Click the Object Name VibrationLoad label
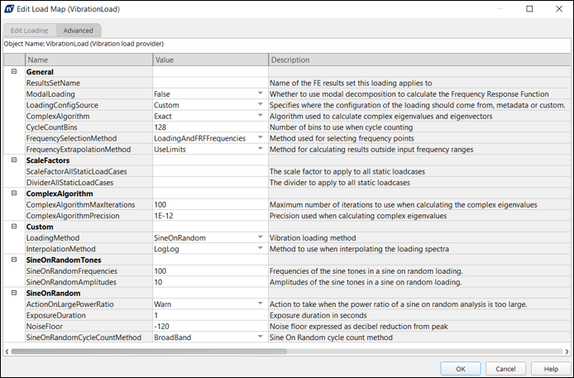Viewport: 574px width, 378px height. tap(84, 44)
